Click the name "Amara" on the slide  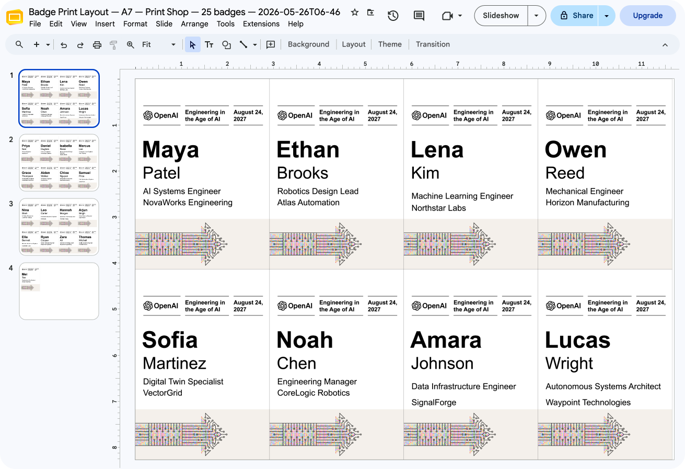point(446,340)
